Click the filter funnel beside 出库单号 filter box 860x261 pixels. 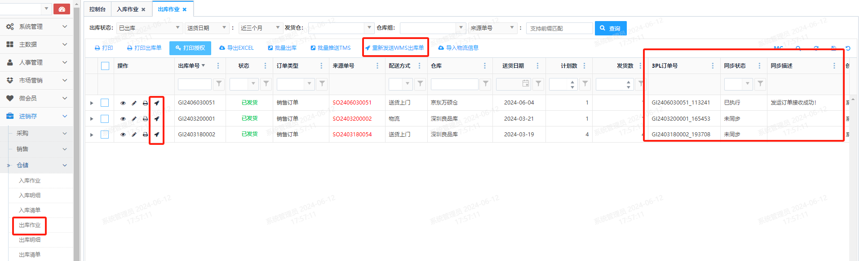[x=219, y=84]
